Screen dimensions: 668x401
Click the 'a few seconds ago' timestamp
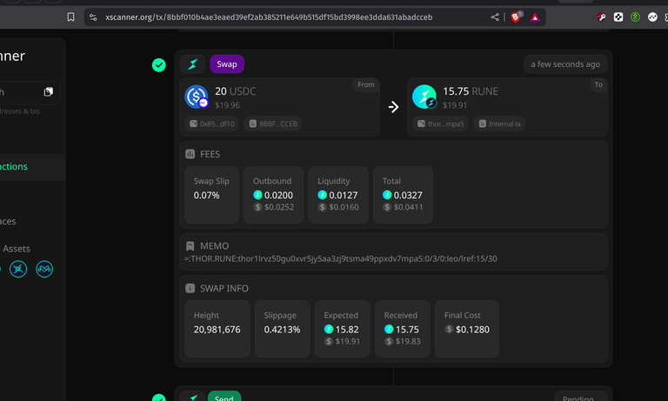coord(565,63)
